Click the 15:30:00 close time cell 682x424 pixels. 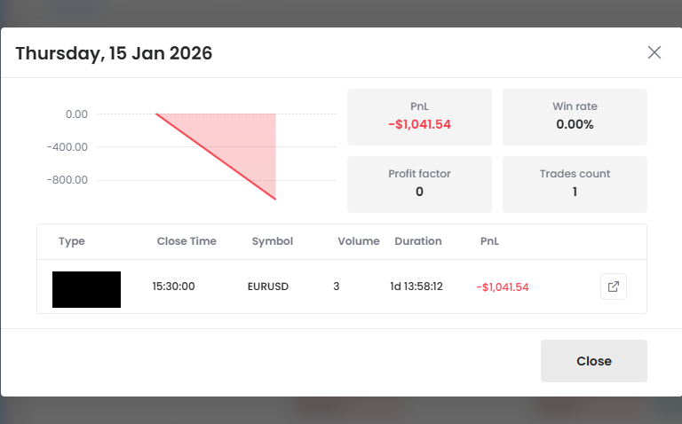coord(174,287)
